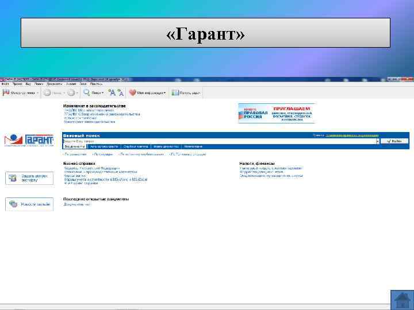Open the Анализ menu

pos(71,84)
